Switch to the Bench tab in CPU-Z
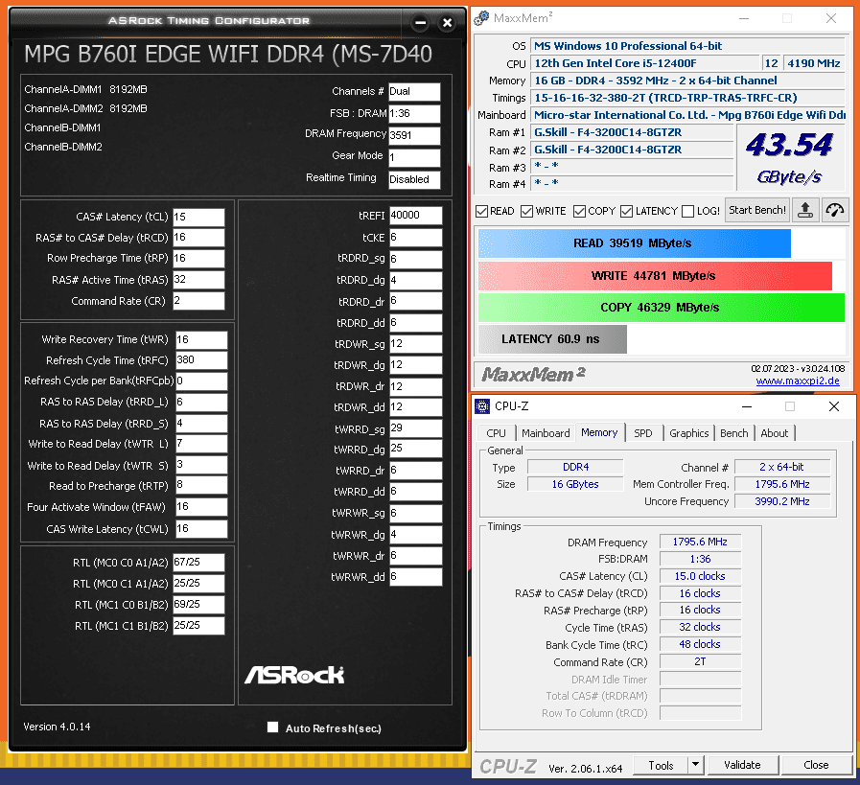This screenshot has width=860, height=785. pos(733,433)
